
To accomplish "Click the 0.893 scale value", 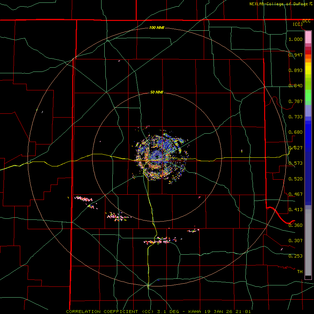I will click(296, 70).
